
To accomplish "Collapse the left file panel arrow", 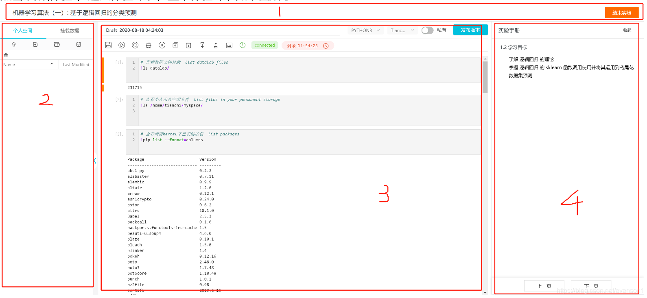I will [x=95, y=161].
